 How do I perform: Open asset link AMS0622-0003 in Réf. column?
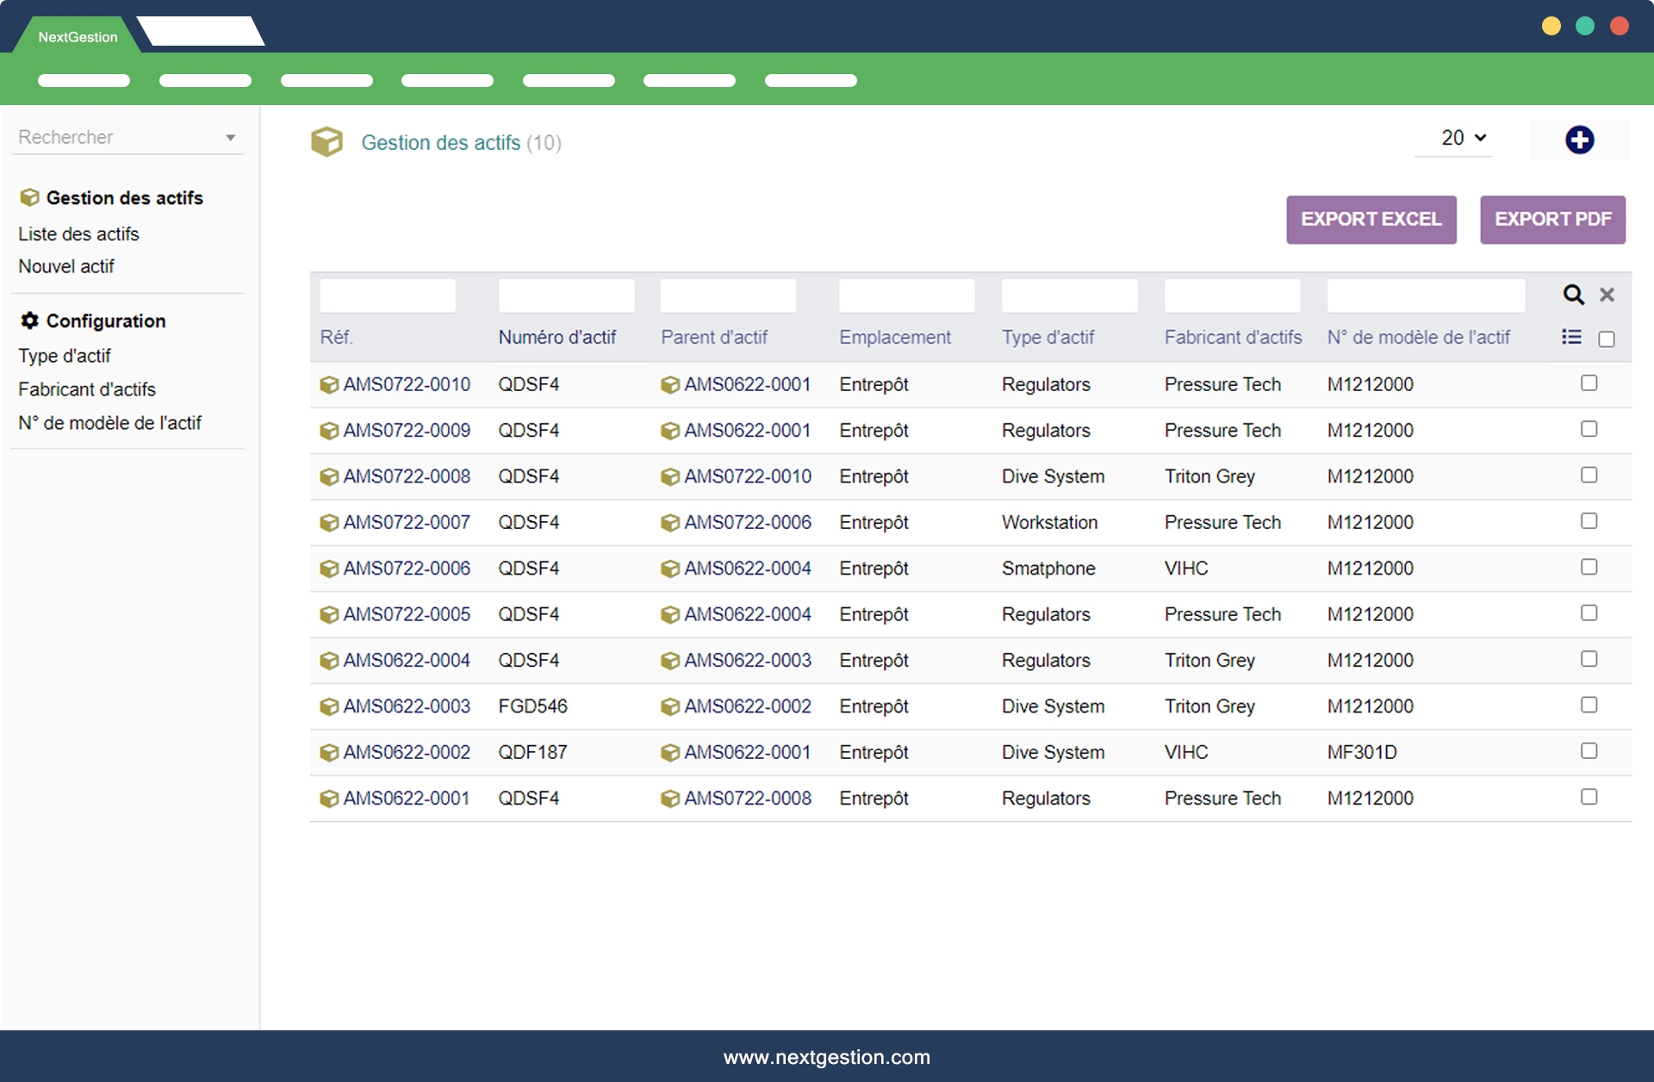click(x=407, y=706)
